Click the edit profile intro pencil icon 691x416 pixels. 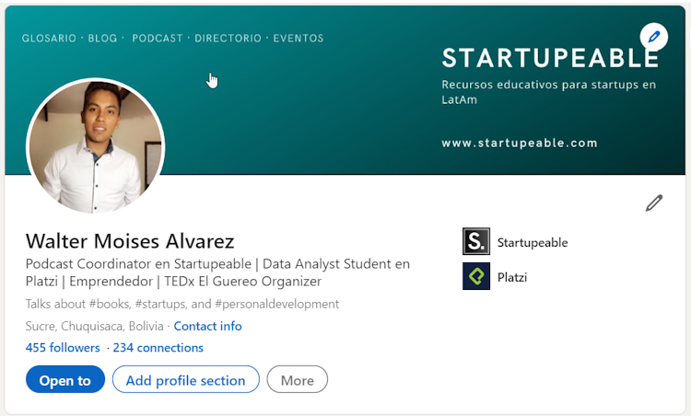click(654, 202)
